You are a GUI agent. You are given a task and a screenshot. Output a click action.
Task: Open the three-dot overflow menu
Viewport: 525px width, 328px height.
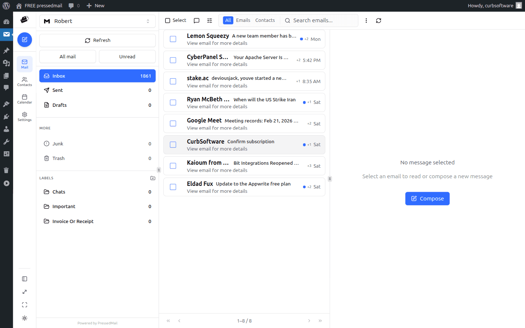pos(366,20)
